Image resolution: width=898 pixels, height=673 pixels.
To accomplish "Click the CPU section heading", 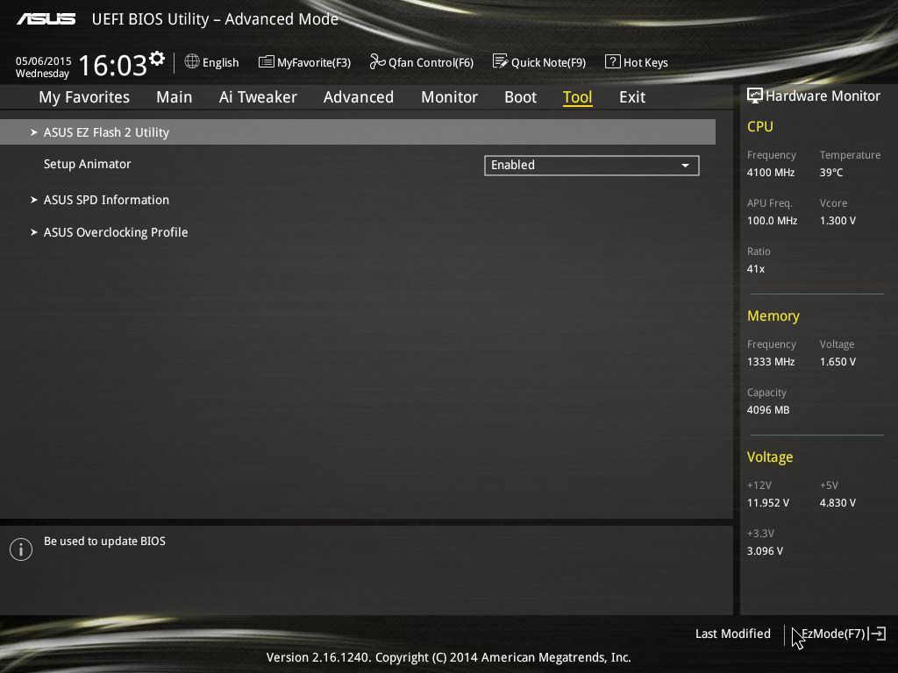I will click(760, 126).
